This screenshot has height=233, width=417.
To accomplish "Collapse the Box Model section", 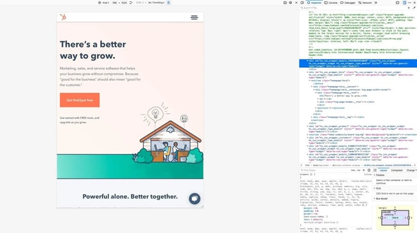I will click(375, 198).
